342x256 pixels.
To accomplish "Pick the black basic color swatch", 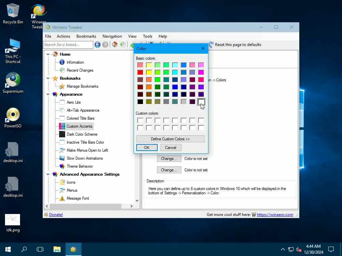I will coord(140,102).
